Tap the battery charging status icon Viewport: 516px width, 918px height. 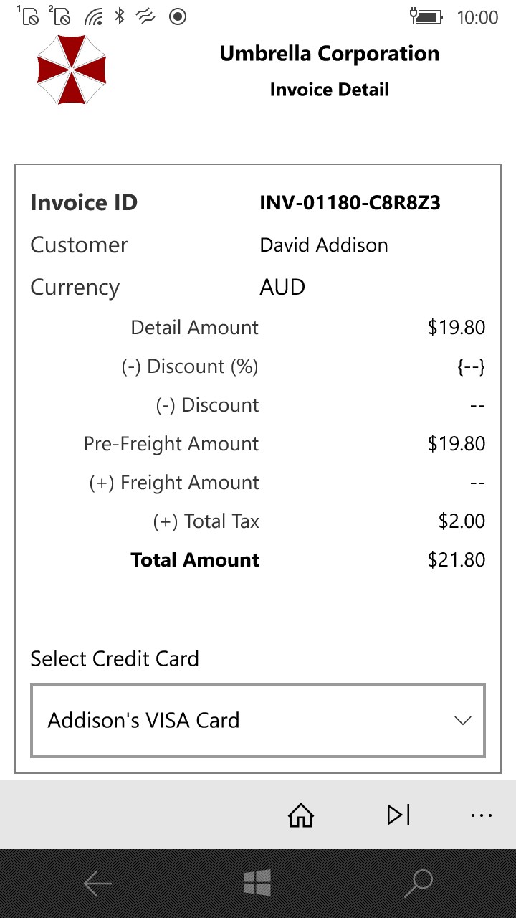point(426,16)
